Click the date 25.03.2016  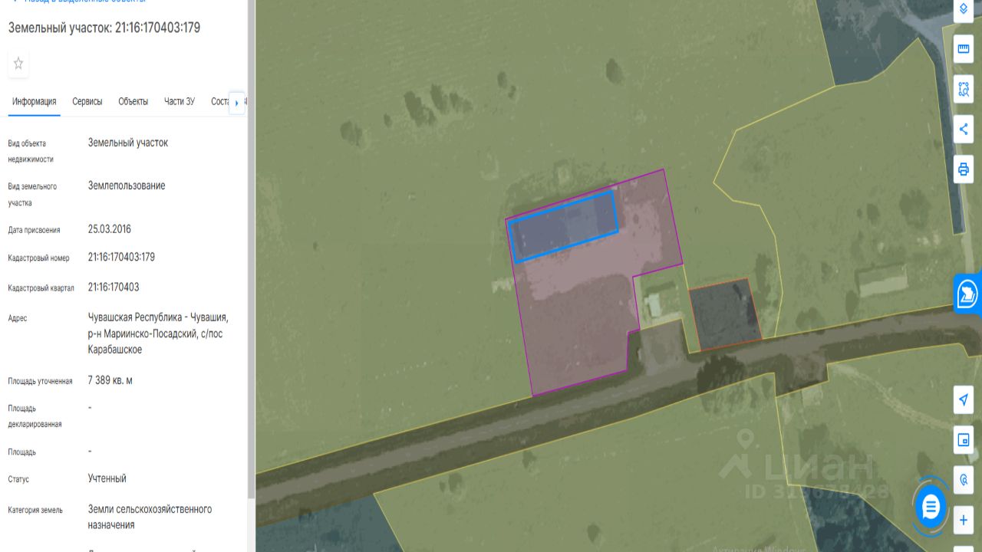110,228
